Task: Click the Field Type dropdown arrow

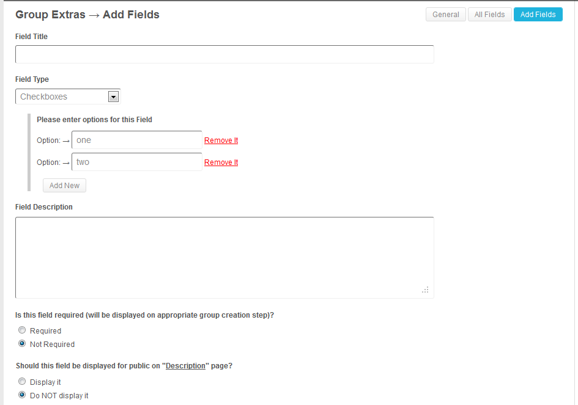Action: coord(113,97)
